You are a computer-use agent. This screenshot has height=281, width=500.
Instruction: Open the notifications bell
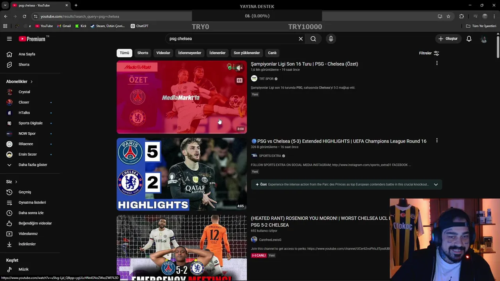469,39
